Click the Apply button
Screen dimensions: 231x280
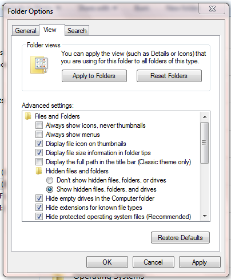(200, 262)
